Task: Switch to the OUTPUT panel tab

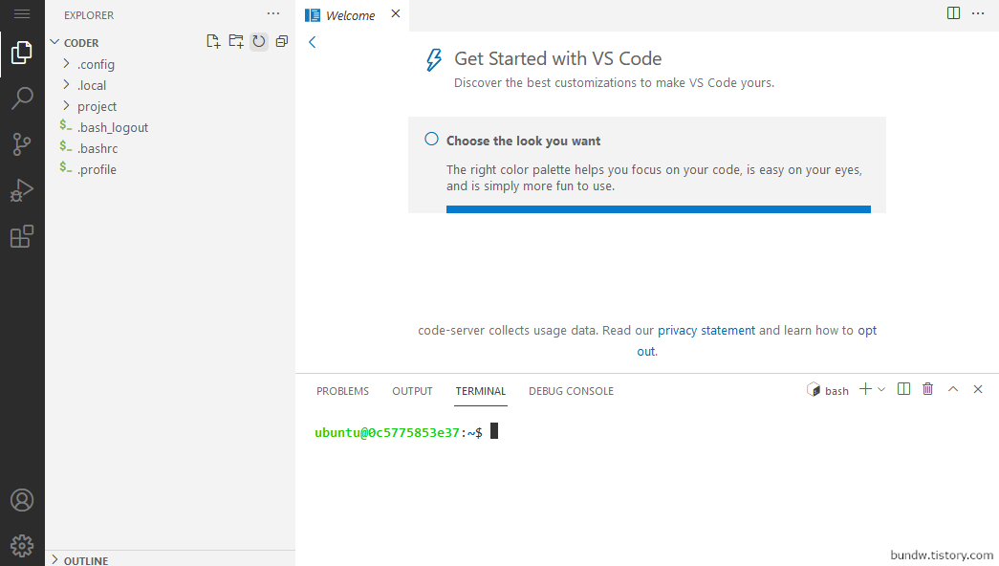Action: 412,391
